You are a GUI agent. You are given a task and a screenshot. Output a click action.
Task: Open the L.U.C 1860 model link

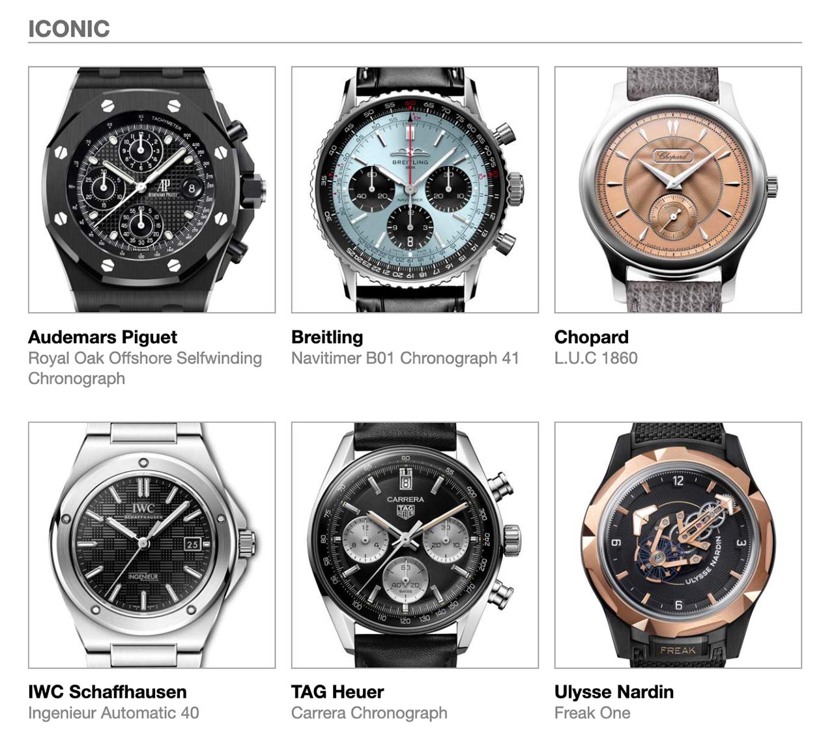tap(596, 358)
